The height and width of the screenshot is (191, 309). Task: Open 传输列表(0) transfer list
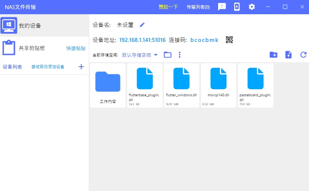pos(198,7)
